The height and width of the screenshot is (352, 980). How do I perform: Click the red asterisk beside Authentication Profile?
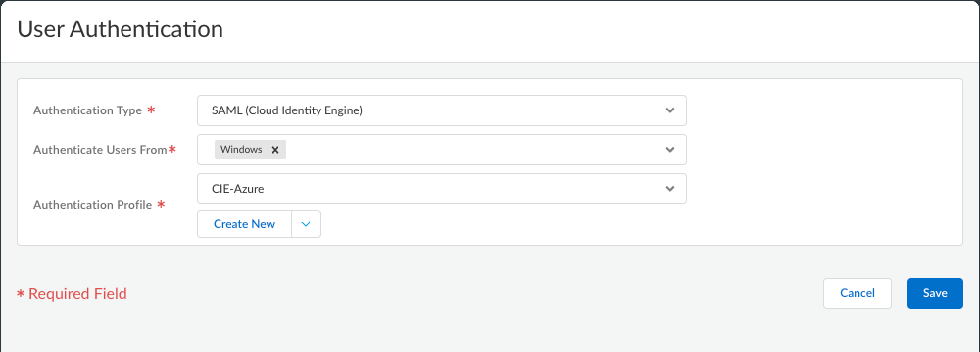(162, 204)
